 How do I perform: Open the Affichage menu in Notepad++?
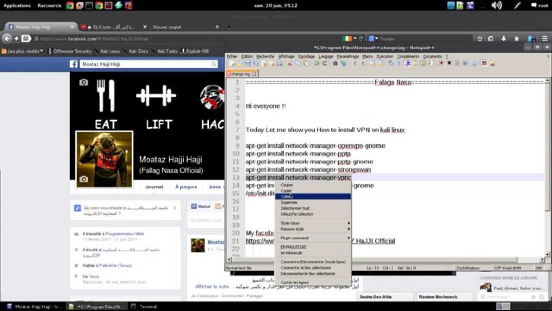(x=286, y=57)
